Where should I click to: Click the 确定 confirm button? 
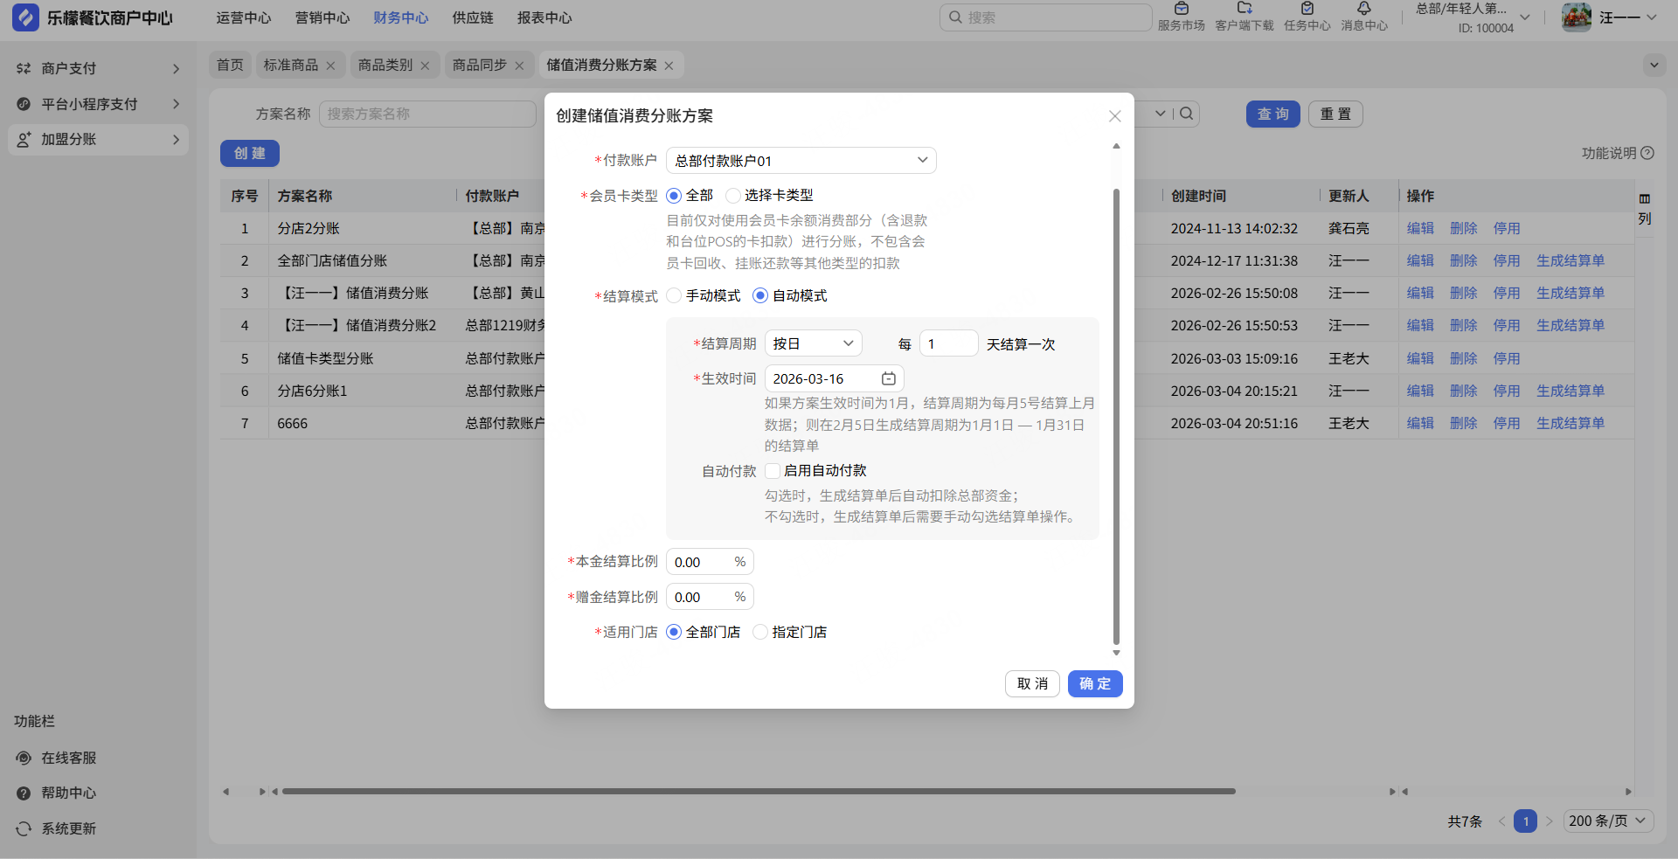click(x=1094, y=683)
